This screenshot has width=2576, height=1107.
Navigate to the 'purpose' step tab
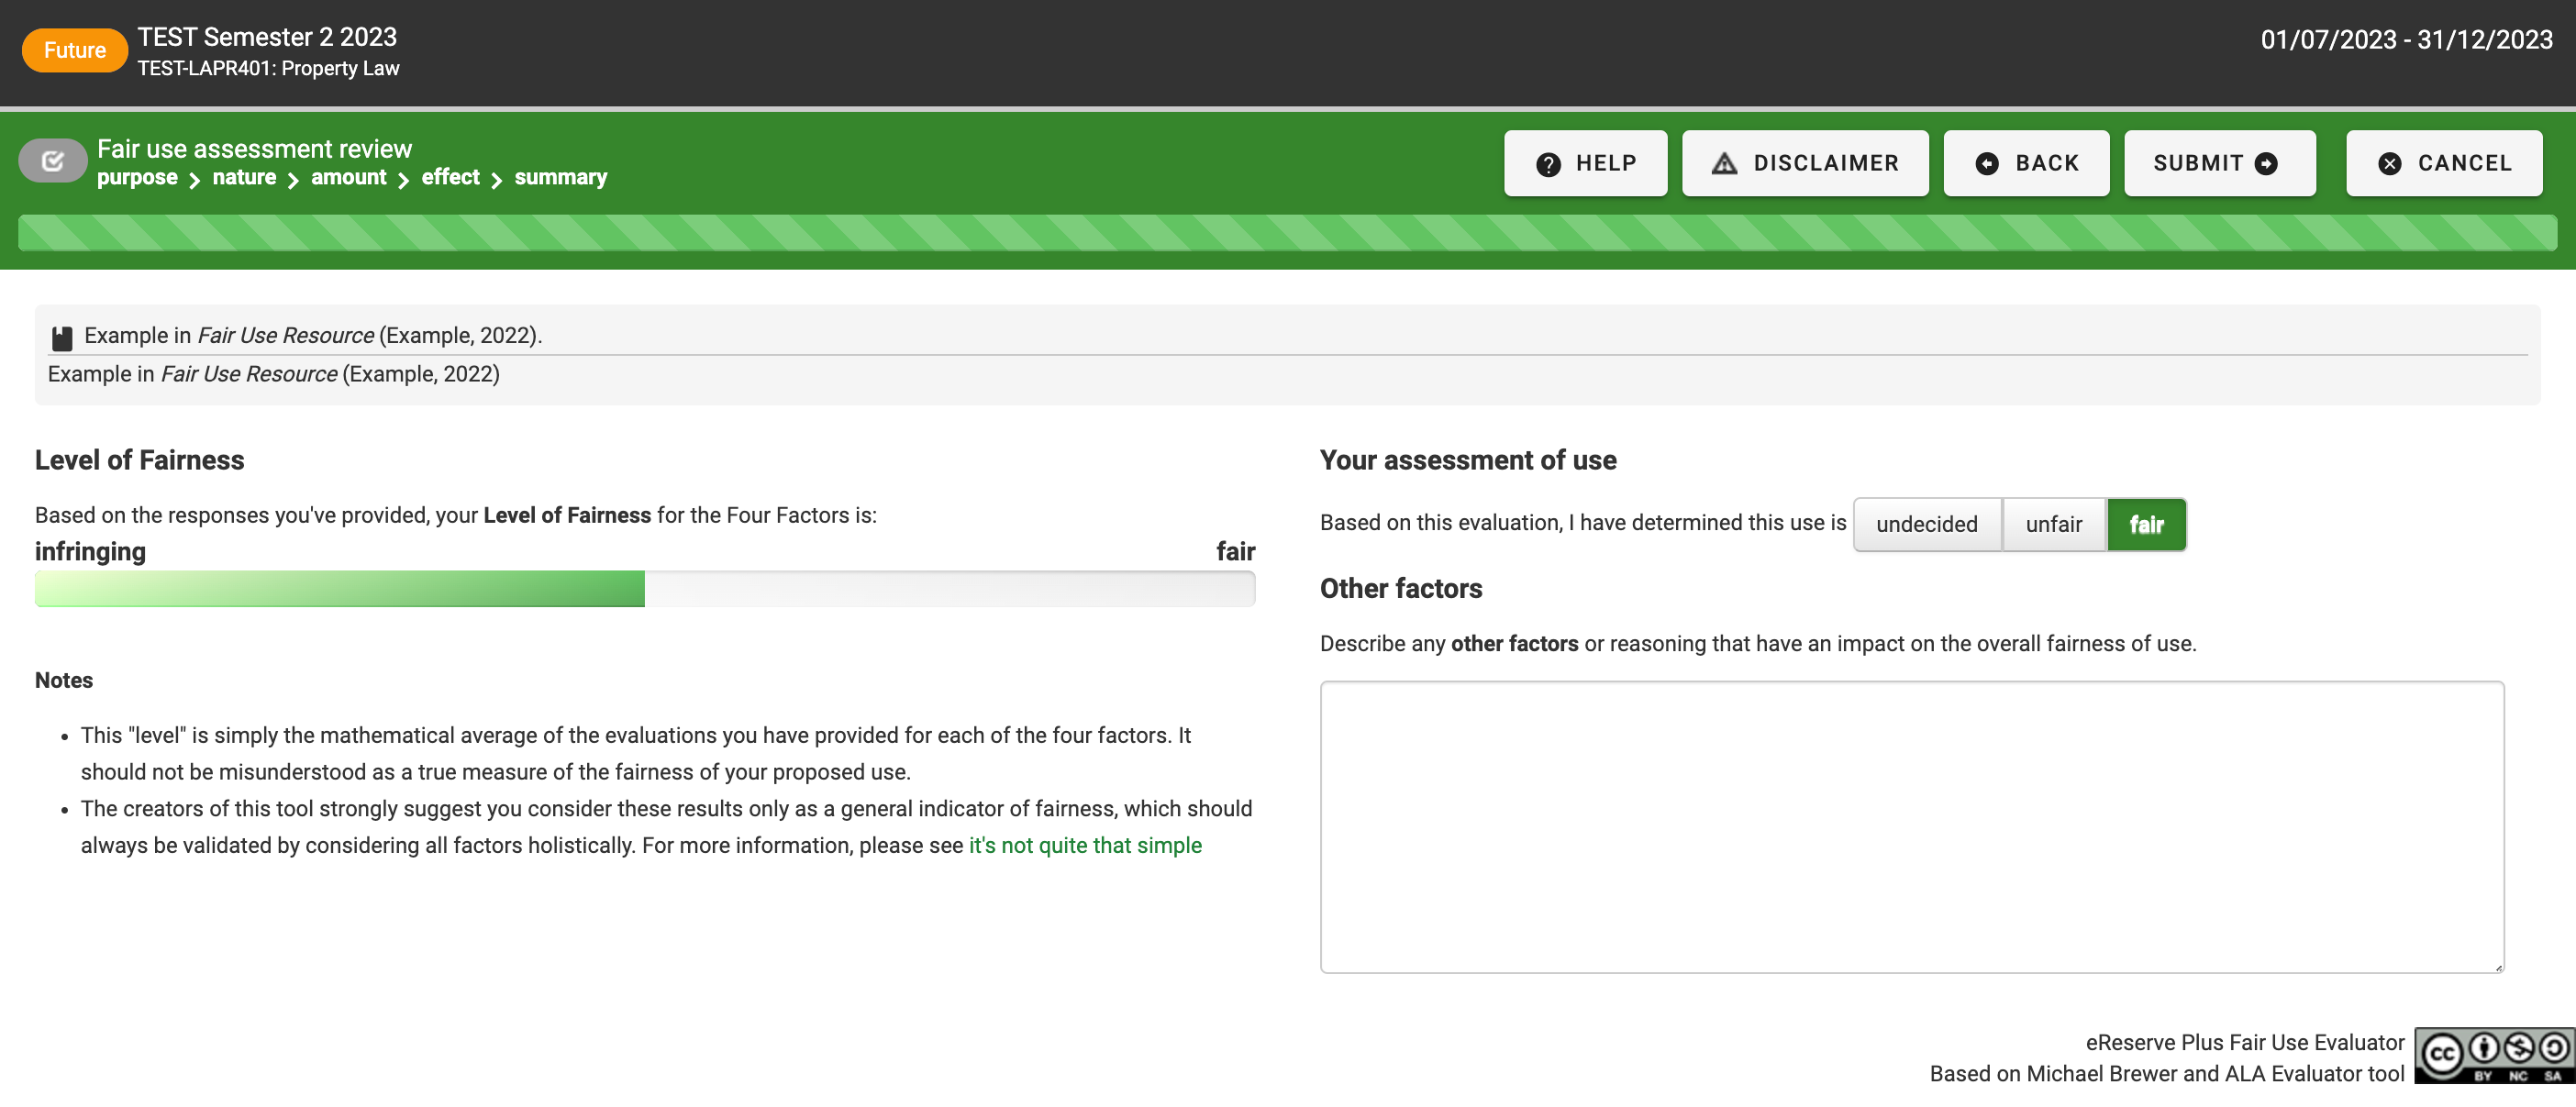pyautogui.click(x=138, y=177)
